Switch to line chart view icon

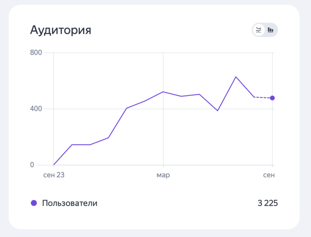point(259,30)
